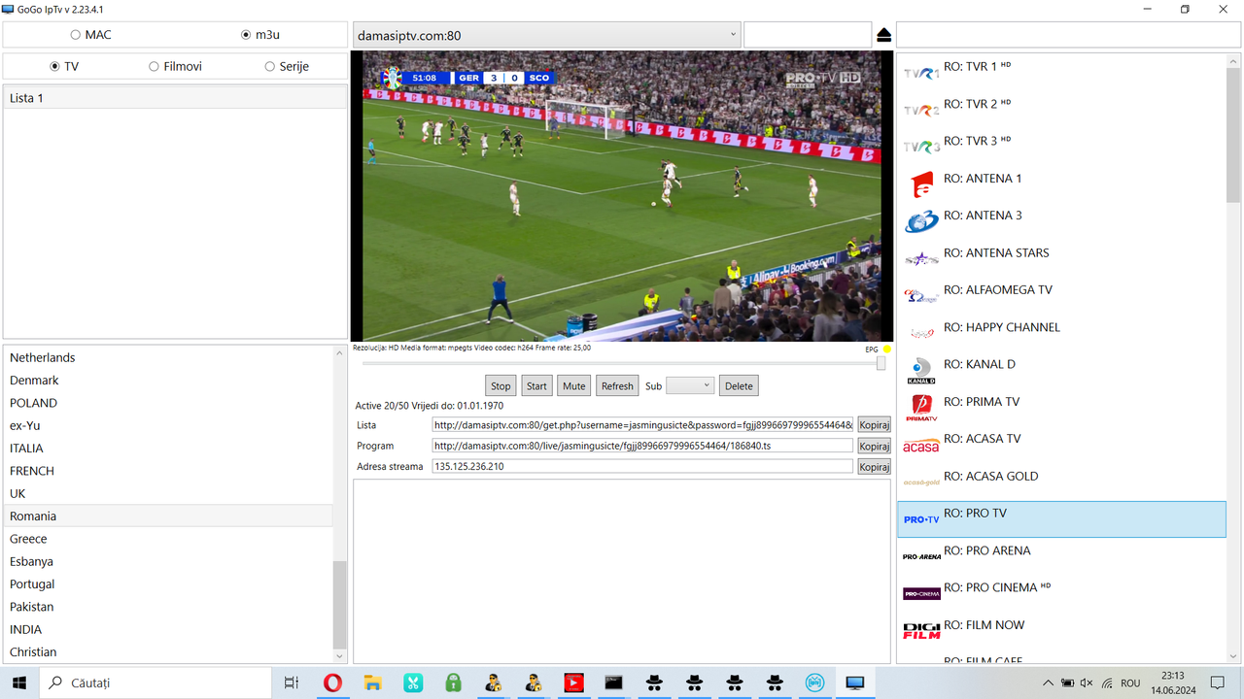Select the TVR 3 channel logo

coord(921,147)
